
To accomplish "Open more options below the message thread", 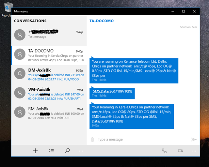I will (x=194, y=151).
